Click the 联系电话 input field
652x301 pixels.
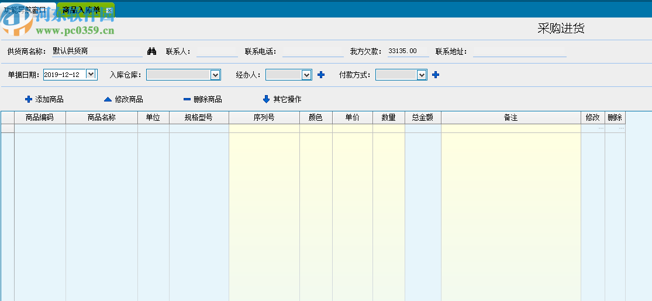(x=313, y=52)
